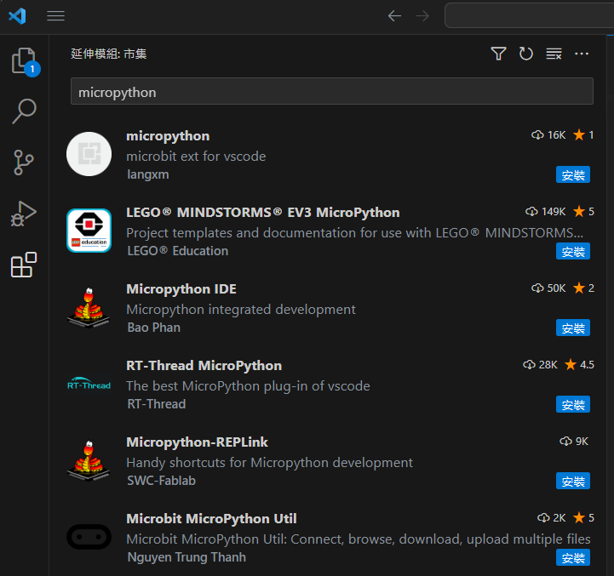This screenshot has height=576, width=614.
Task: Click the command center search box
Action: click(x=529, y=15)
